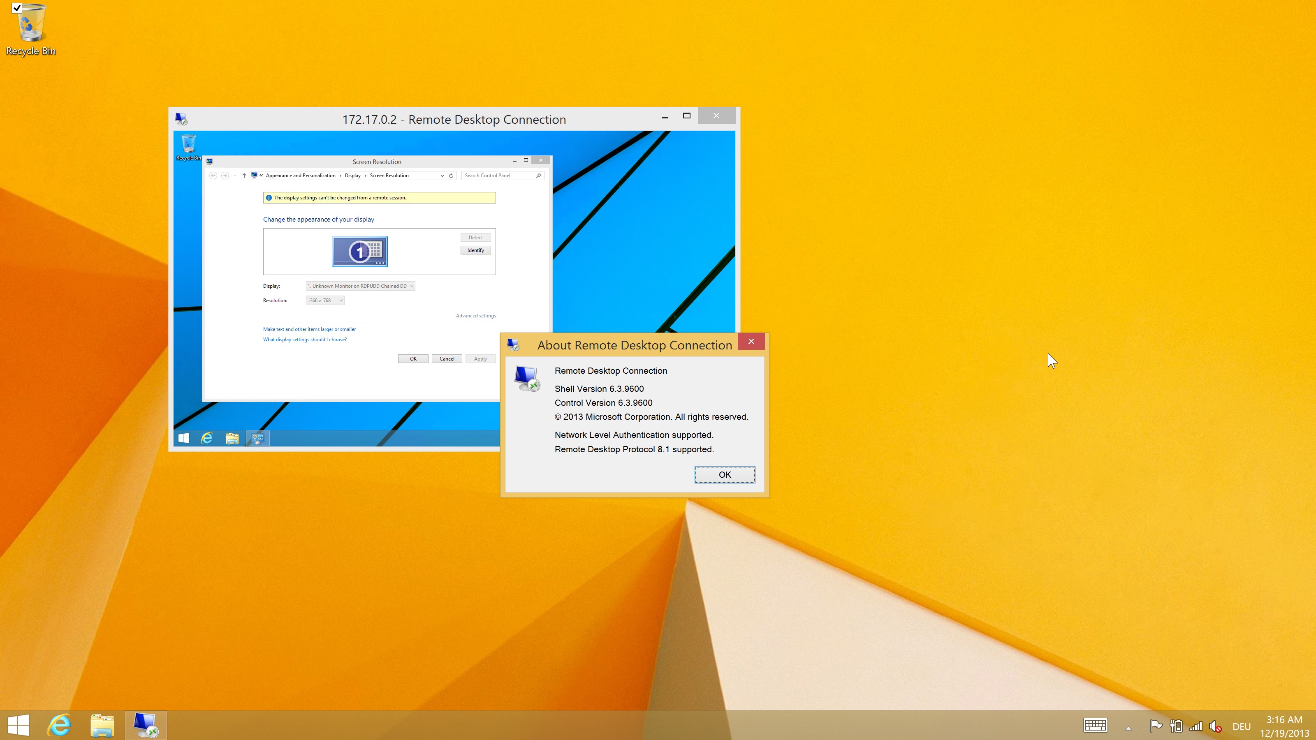The image size is (1316, 740).
Task: Toggle the Recycle Bin selection checkbox
Action: pyautogui.click(x=17, y=8)
